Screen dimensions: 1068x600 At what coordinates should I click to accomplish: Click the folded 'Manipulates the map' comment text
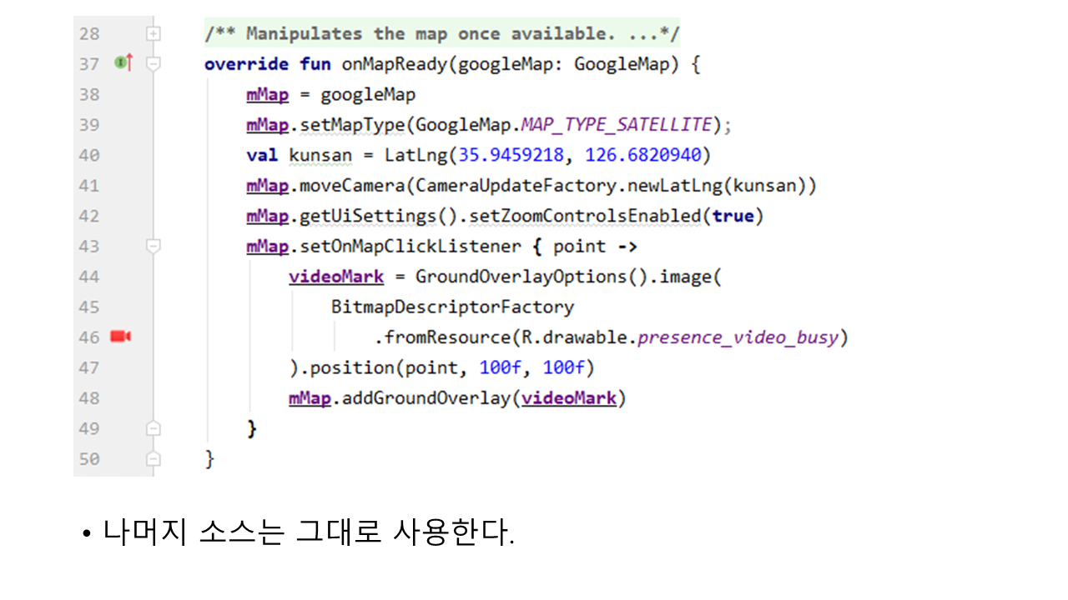[x=441, y=34]
